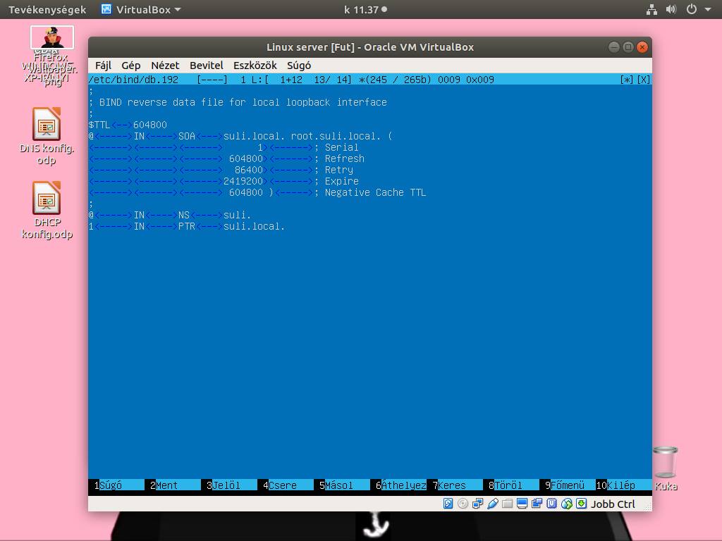Image resolution: width=722 pixels, height=541 pixels.
Task: Click the CPU virtualization chip status icon
Action: (551, 504)
